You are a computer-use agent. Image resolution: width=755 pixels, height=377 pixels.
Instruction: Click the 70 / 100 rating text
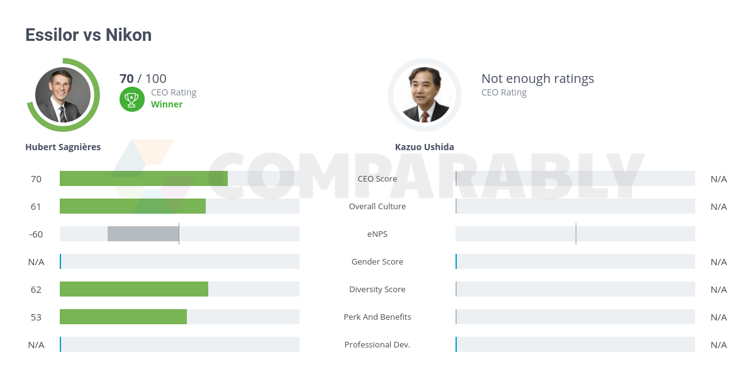point(143,79)
